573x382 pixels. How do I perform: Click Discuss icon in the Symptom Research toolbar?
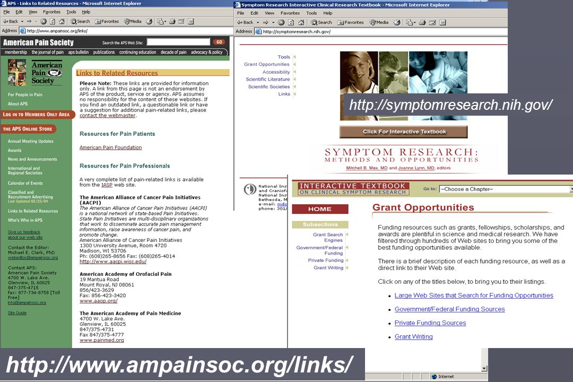click(442, 22)
